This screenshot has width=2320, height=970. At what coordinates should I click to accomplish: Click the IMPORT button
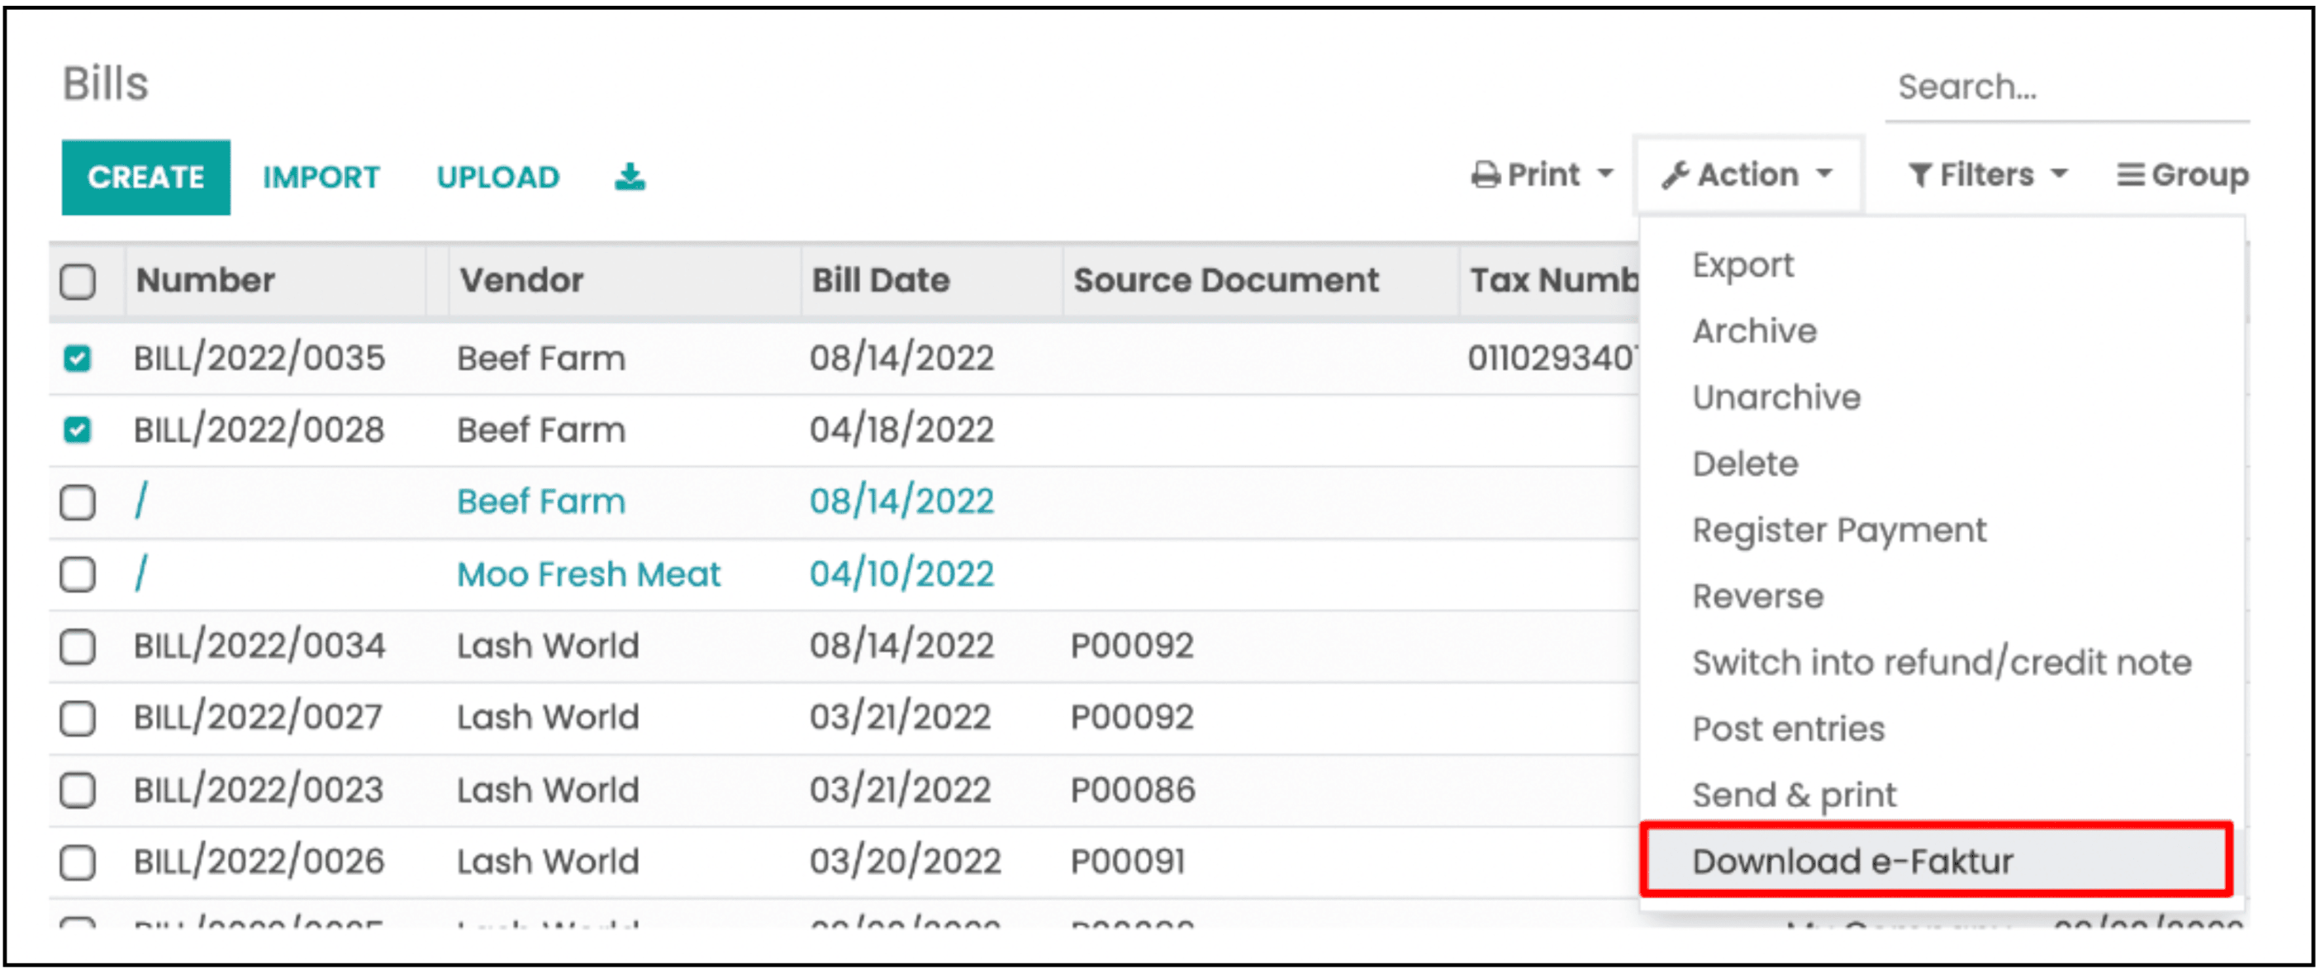tap(321, 177)
